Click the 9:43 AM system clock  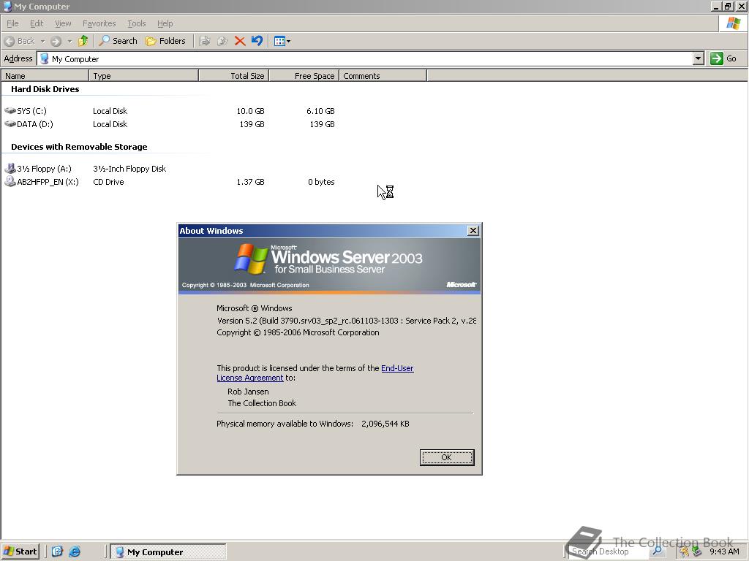pos(724,552)
